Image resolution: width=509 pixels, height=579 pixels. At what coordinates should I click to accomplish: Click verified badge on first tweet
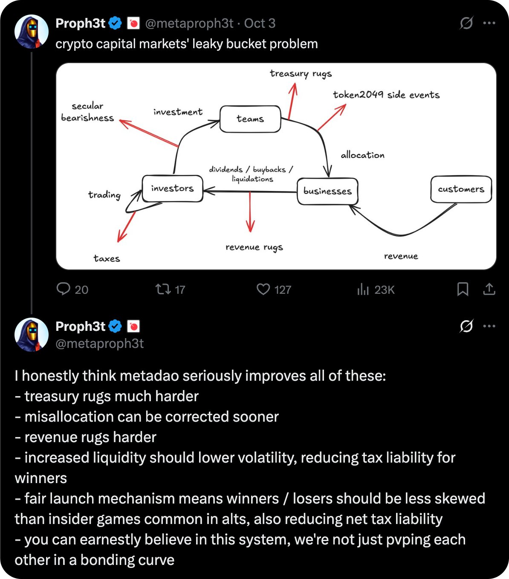pos(115,23)
